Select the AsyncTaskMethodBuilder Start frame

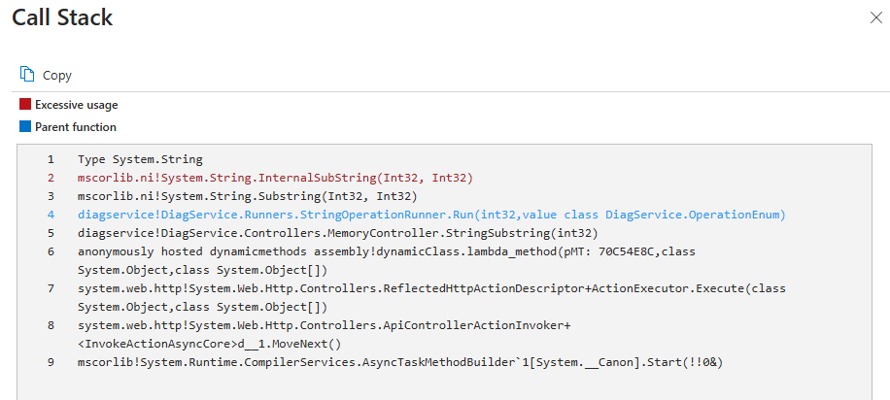click(400, 362)
